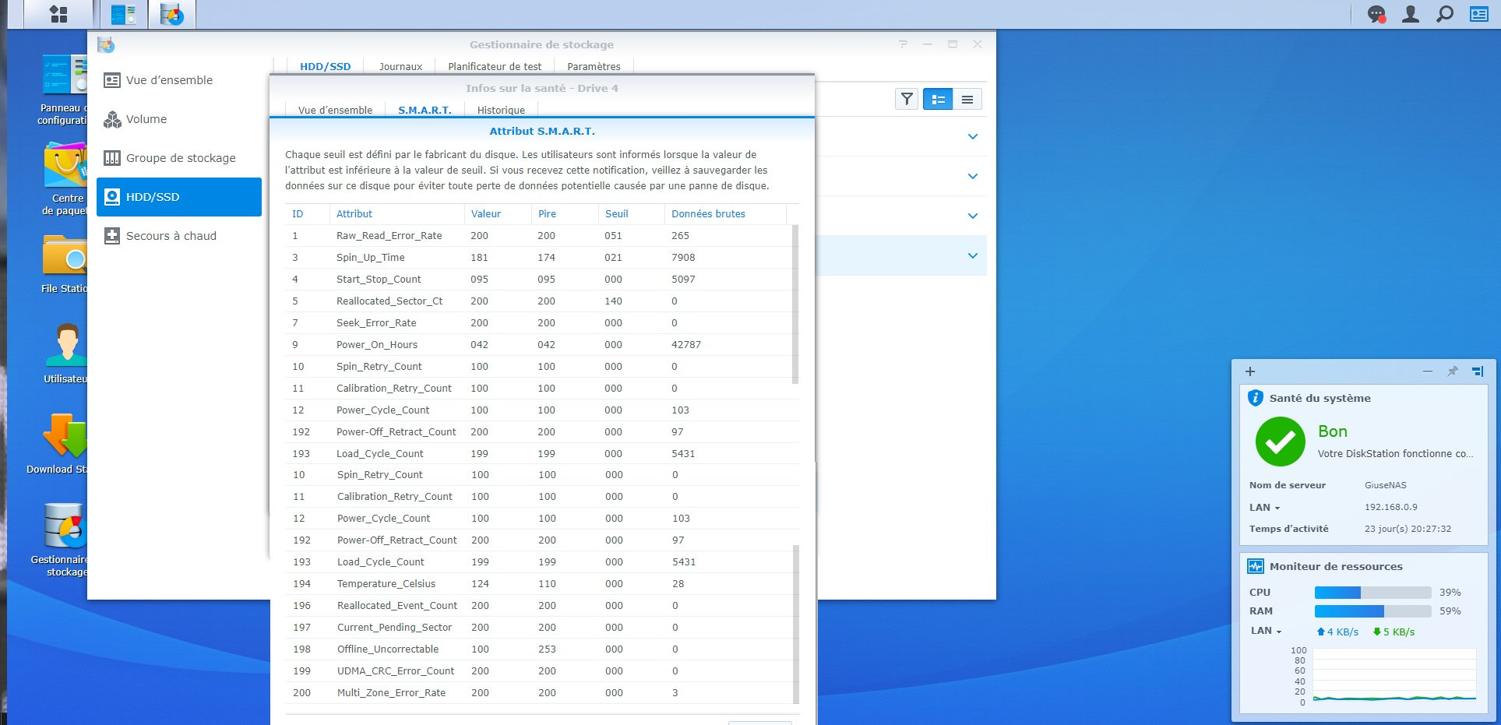Select the Raw_Read_Error_Rate row
This screenshot has width=1501, height=725.
(538, 236)
